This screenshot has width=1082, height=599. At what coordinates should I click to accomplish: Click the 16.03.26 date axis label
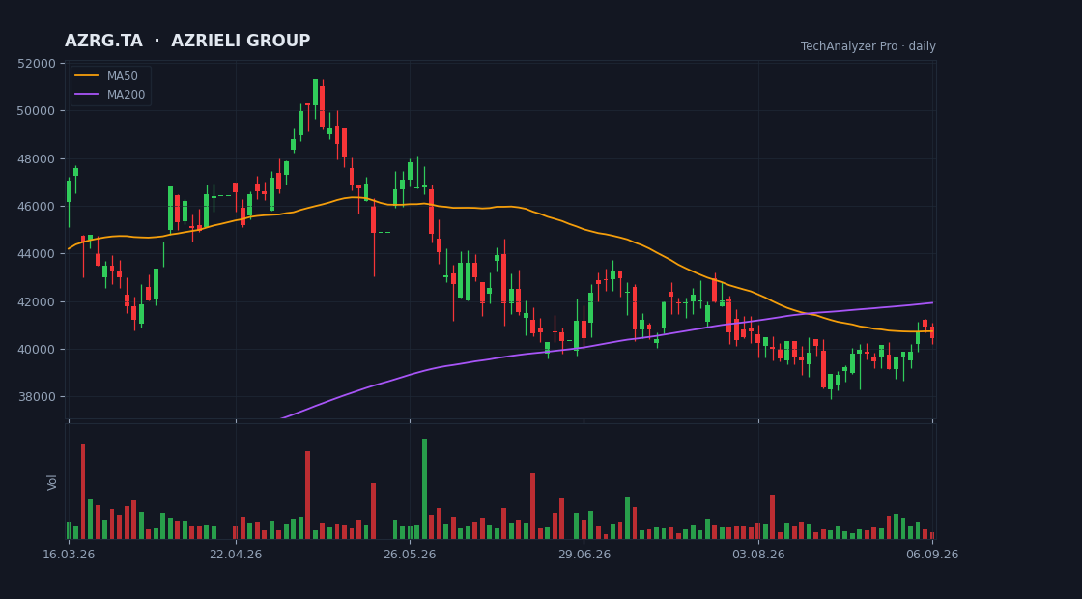69,555
